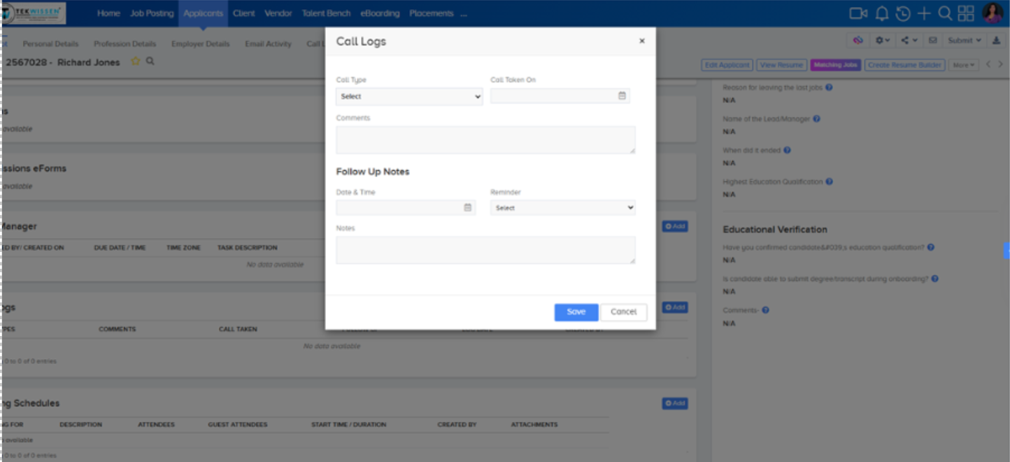Cancel the Call Logs dialog
This screenshot has width=1010, height=462.
click(x=623, y=312)
